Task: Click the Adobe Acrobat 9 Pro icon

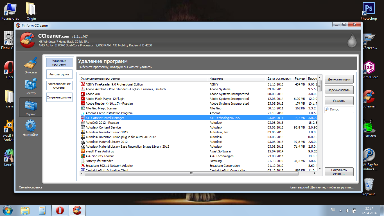Action: [83, 89]
